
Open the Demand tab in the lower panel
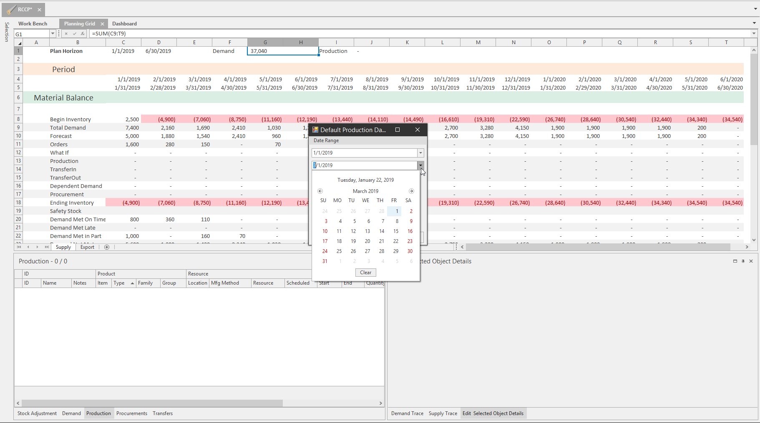pyautogui.click(x=71, y=413)
